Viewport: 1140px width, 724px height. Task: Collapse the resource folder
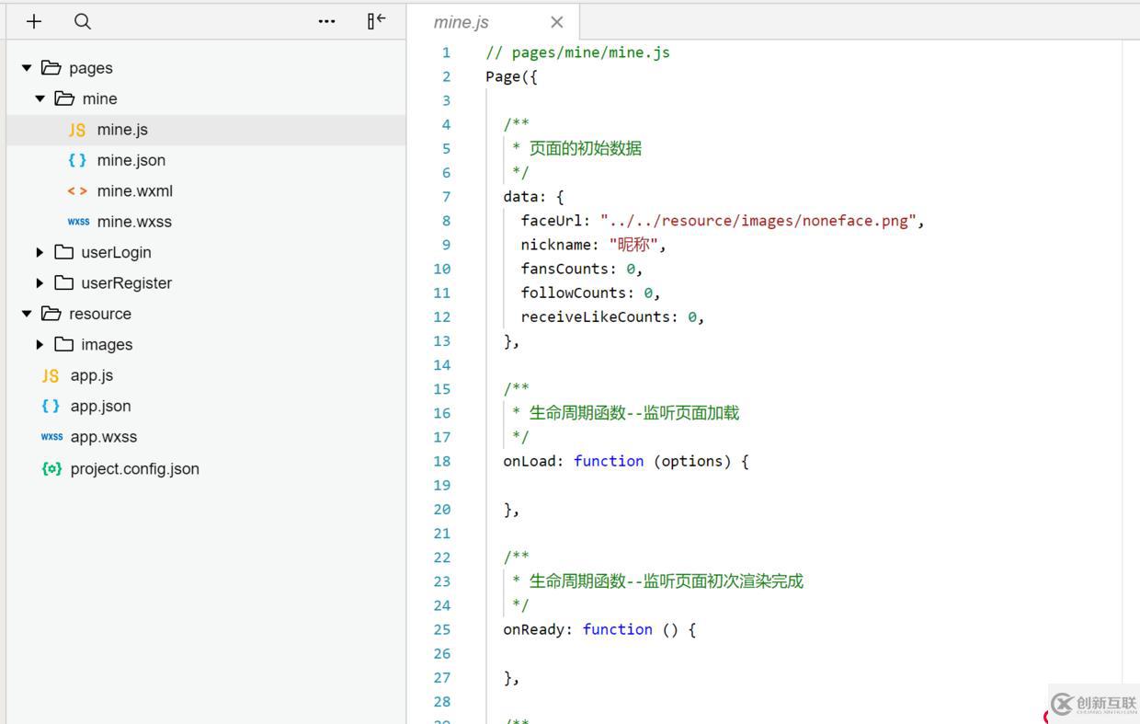[x=27, y=314]
